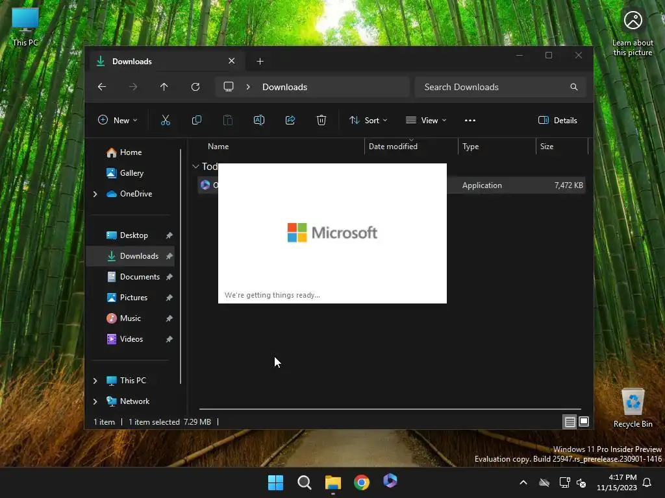Open Recycle Bin desktop icon
Viewport: 665px width, 498px height.
click(x=633, y=409)
